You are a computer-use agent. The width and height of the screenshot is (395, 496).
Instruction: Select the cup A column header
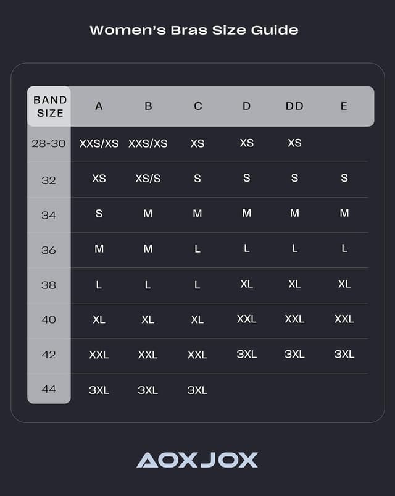99,106
